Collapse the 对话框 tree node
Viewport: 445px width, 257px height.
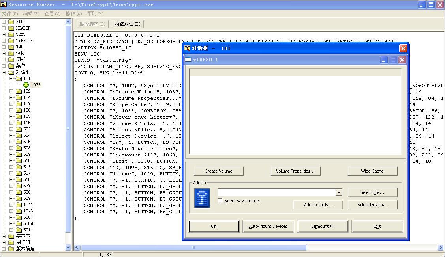coord(4,72)
